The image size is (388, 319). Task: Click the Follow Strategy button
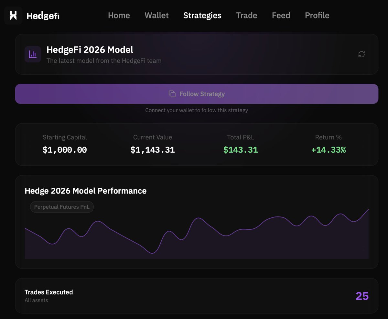click(x=197, y=94)
